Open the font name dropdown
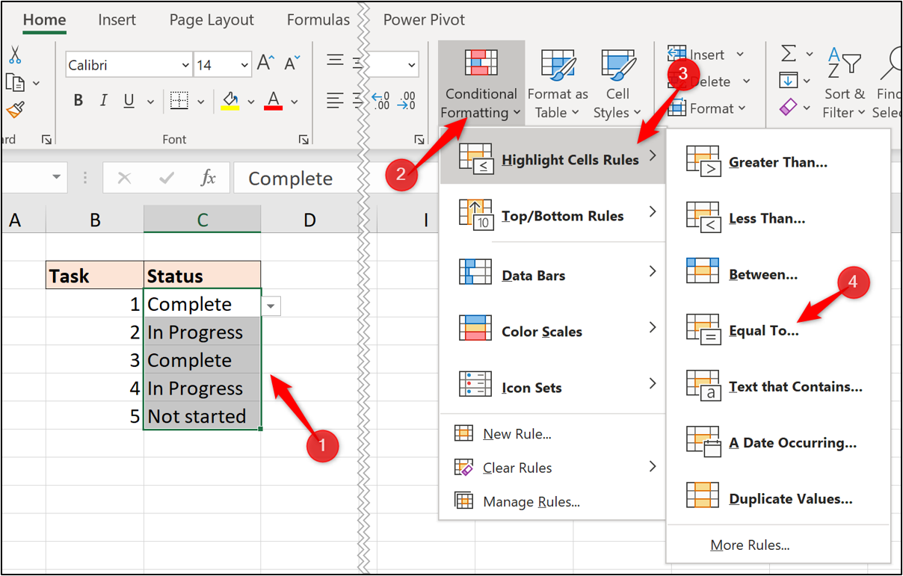903x576 pixels. coord(185,65)
